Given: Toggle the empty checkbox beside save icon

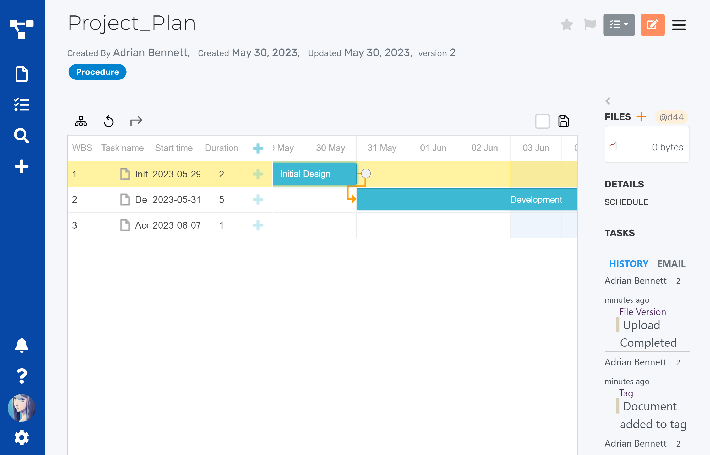Looking at the screenshot, I should (x=542, y=121).
